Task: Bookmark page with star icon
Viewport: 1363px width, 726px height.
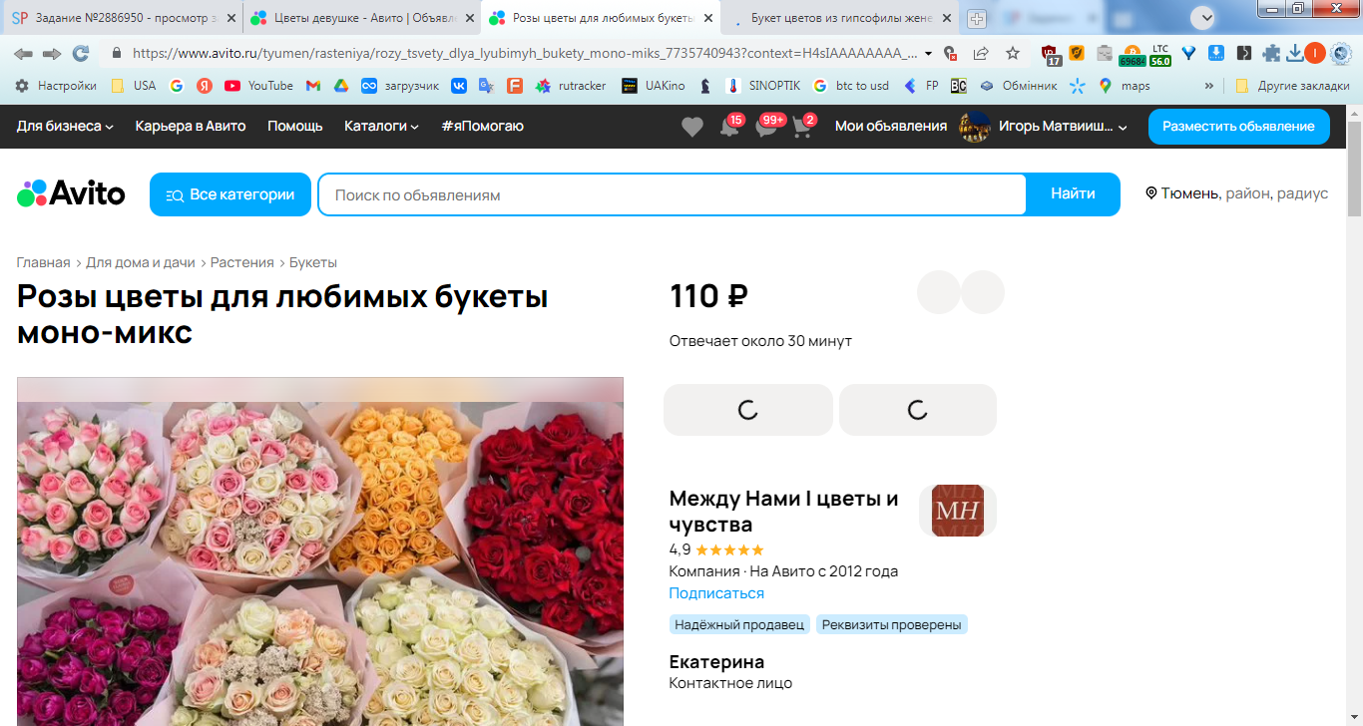Action: (1013, 53)
